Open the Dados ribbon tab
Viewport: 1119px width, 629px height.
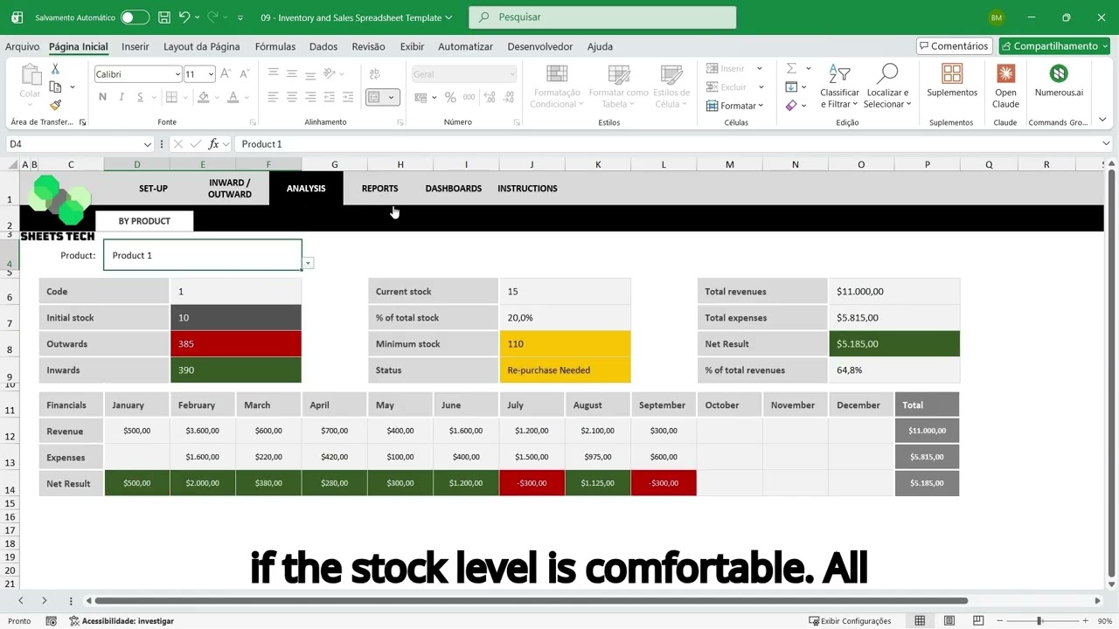click(x=323, y=46)
